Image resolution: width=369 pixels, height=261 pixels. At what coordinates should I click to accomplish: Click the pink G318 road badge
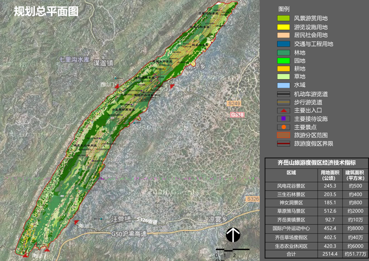[x=237, y=115]
